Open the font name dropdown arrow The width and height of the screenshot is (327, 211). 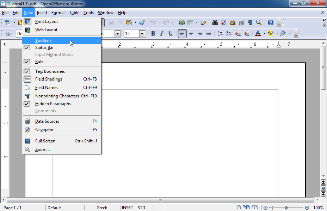(118, 33)
